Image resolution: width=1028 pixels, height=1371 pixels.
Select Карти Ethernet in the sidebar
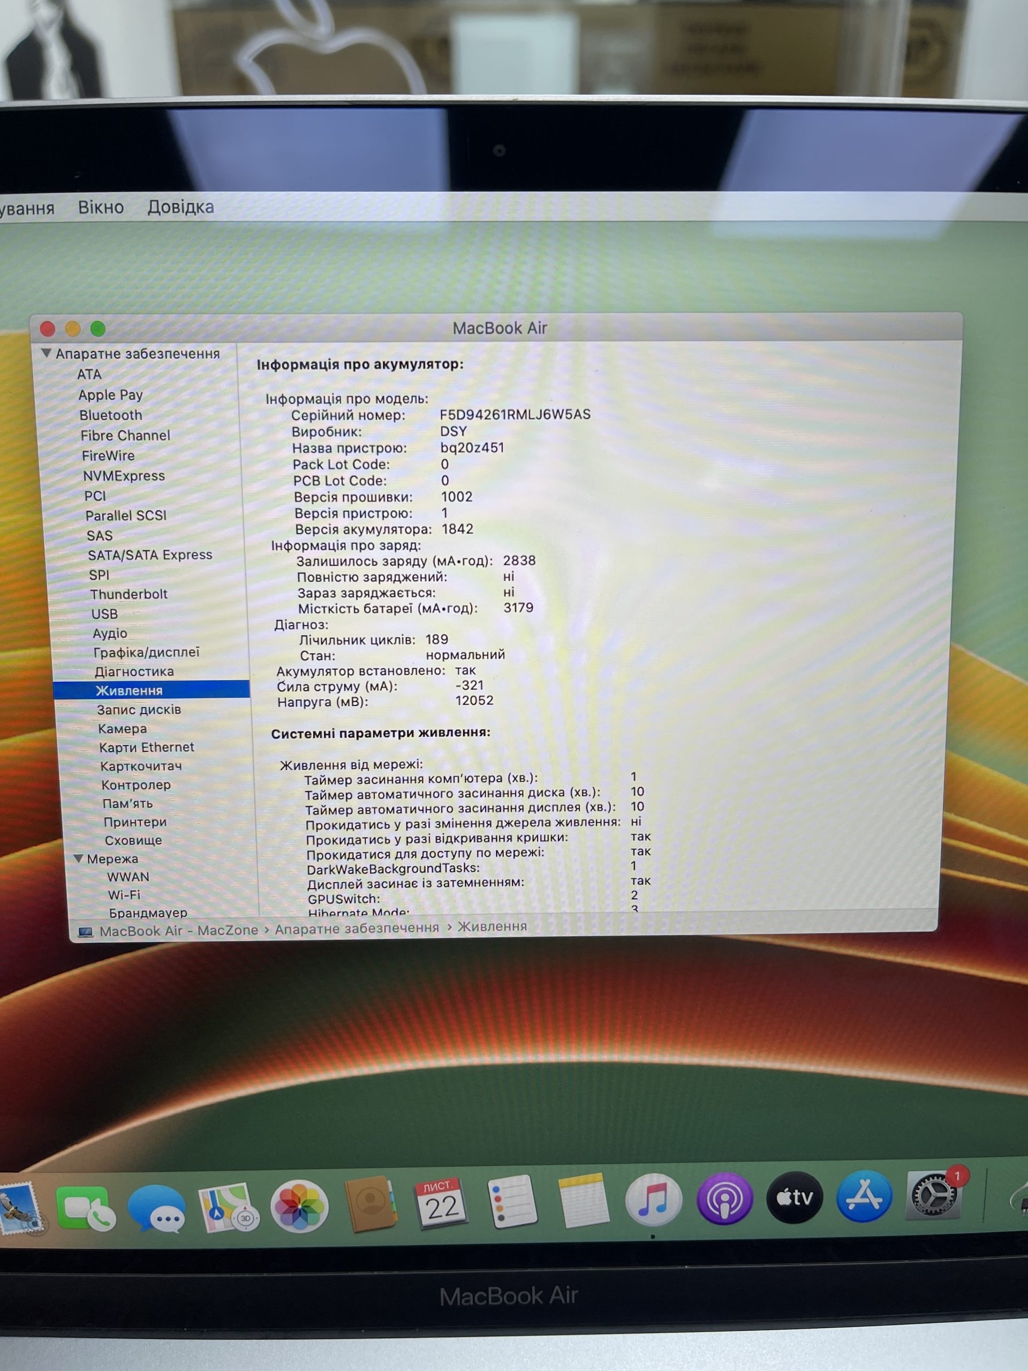point(147,748)
